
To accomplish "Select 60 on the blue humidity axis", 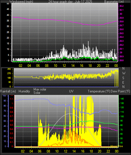I will 5,116.
